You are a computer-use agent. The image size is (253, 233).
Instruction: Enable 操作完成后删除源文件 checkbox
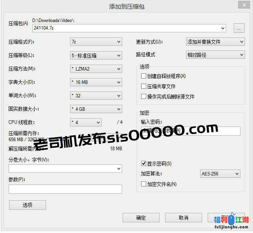[x=144, y=97]
